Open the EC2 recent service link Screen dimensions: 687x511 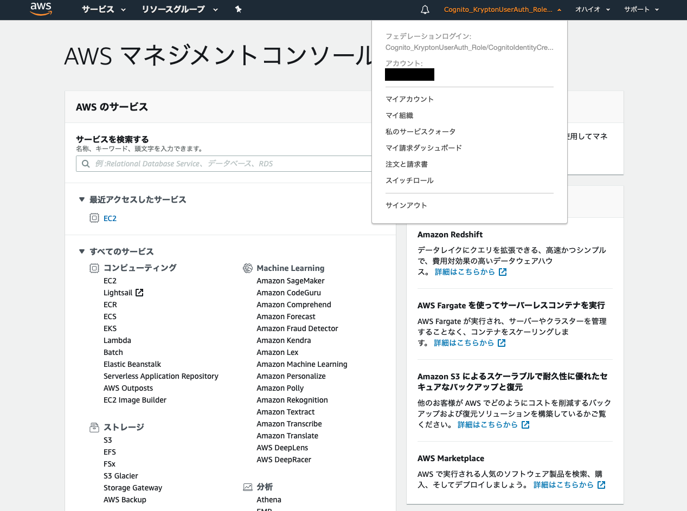(x=110, y=218)
